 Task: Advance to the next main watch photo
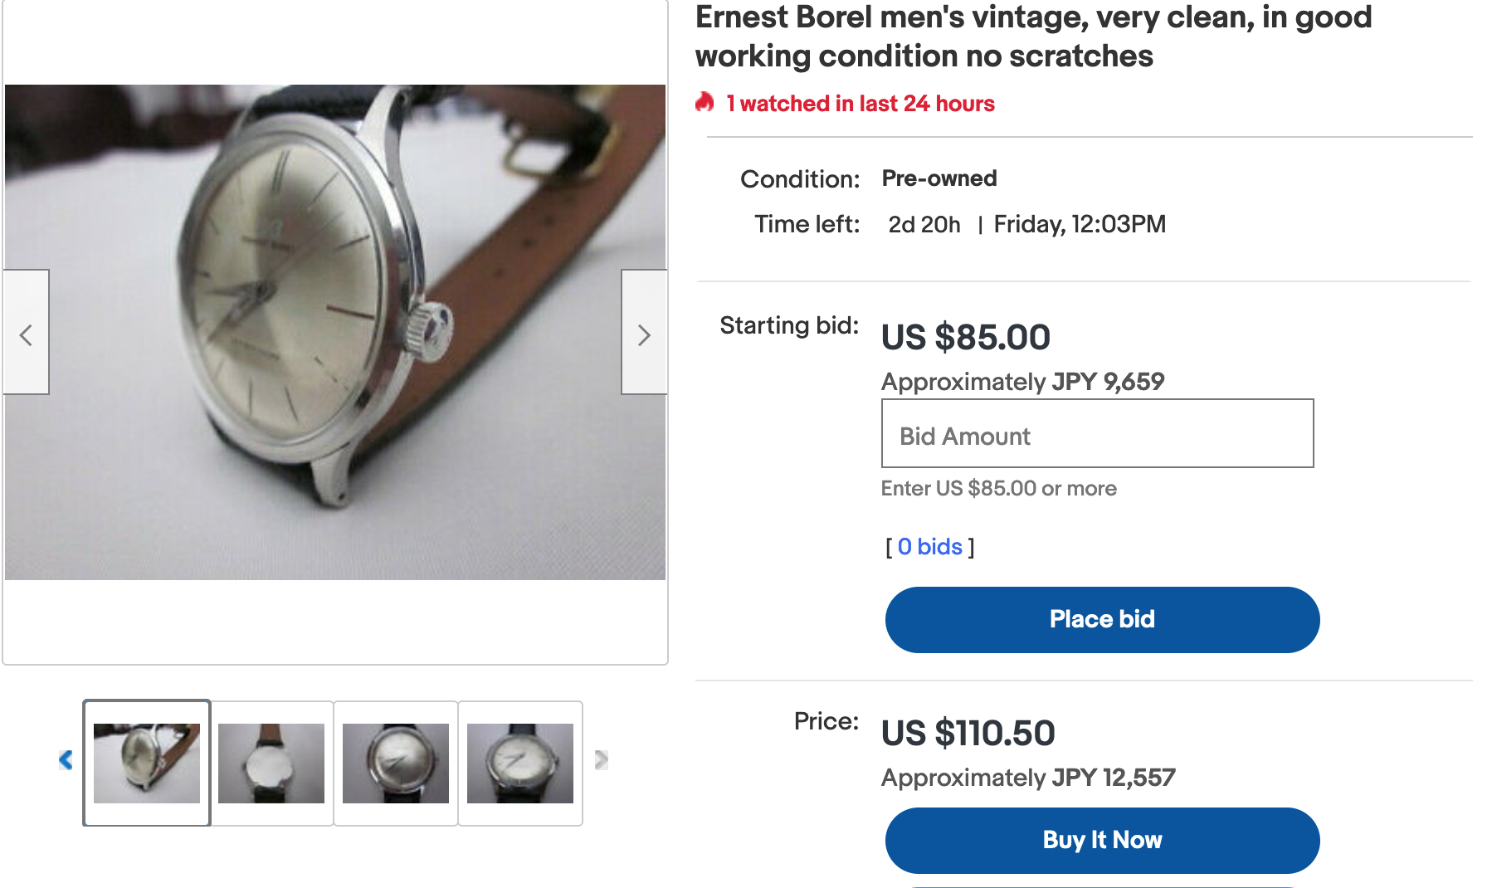tap(644, 334)
